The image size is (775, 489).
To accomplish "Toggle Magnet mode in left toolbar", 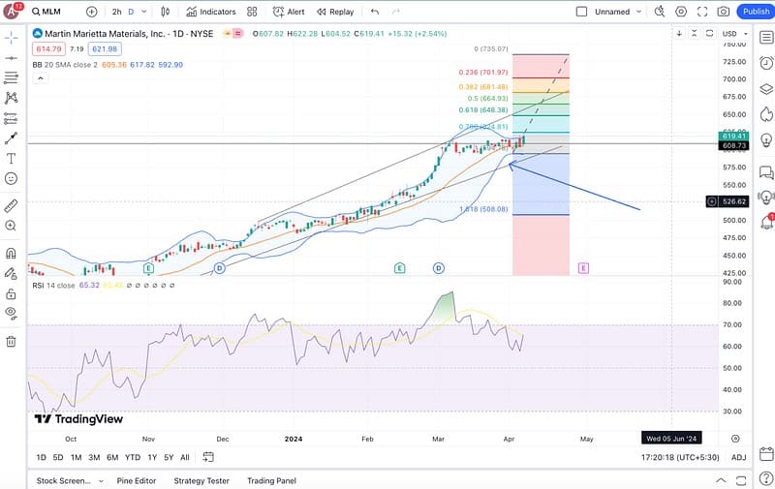I will click(11, 253).
